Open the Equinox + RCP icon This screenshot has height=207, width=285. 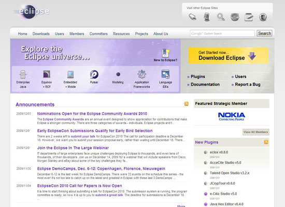pos(47,75)
